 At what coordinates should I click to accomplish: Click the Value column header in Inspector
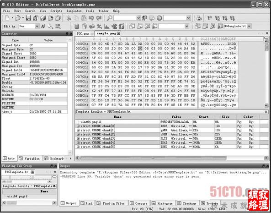(x=48, y=40)
